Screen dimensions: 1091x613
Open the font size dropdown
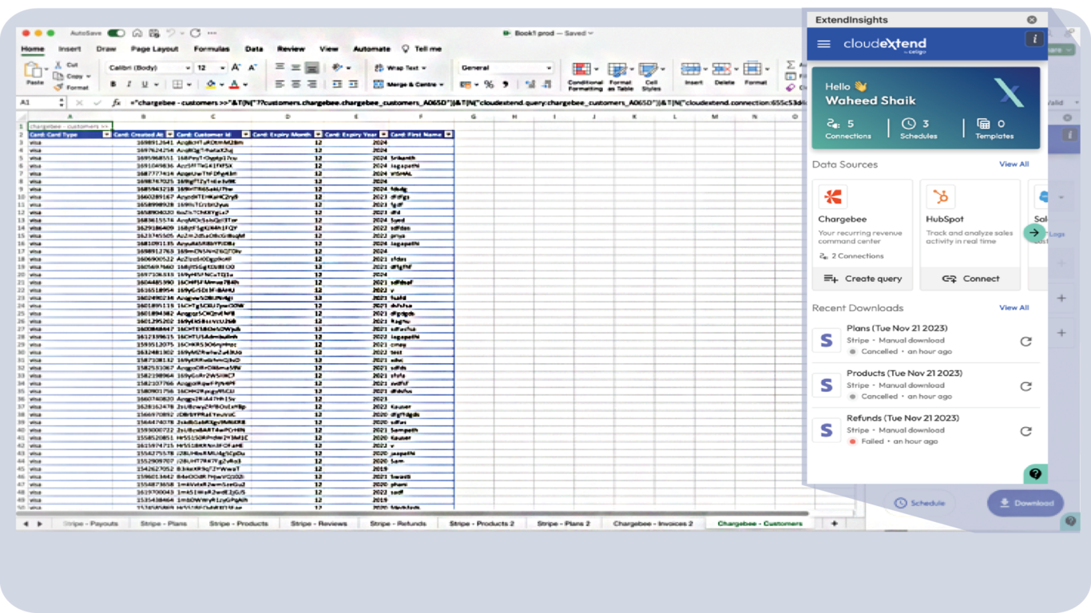tap(222, 68)
